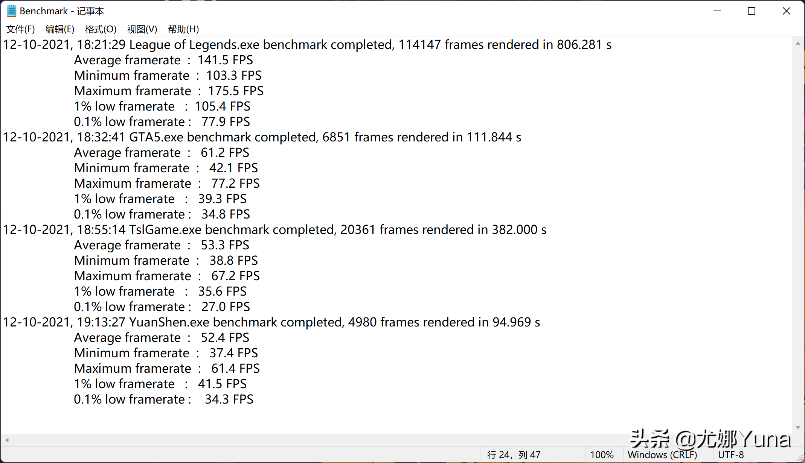Screen dimensions: 805x463
Task: Click the YuanShen.exe benchmark completed line
Action: click(x=271, y=322)
